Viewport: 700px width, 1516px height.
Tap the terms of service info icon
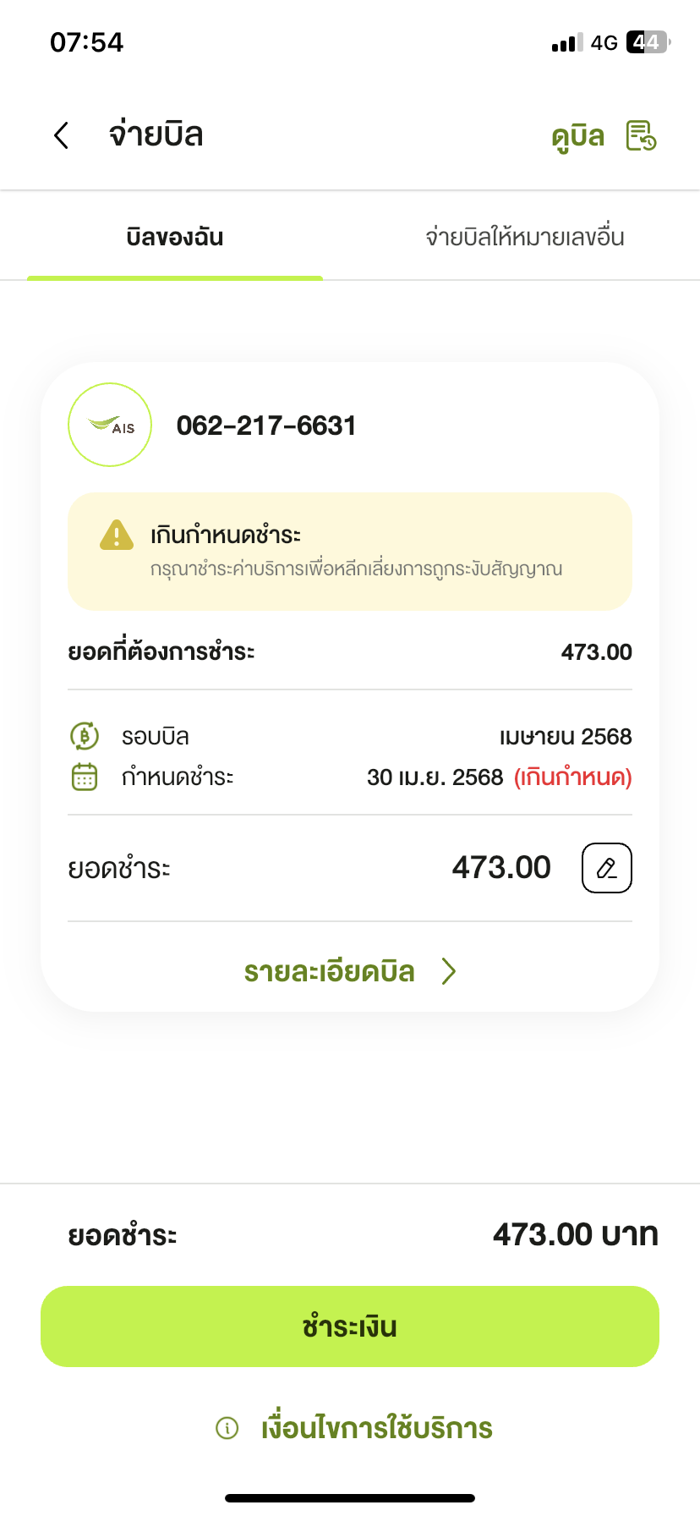point(227,1428)
